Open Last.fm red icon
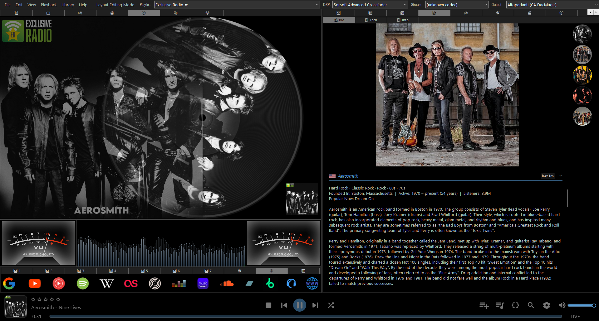This screenshot has height=321, width=599. [x=131, y=283]
